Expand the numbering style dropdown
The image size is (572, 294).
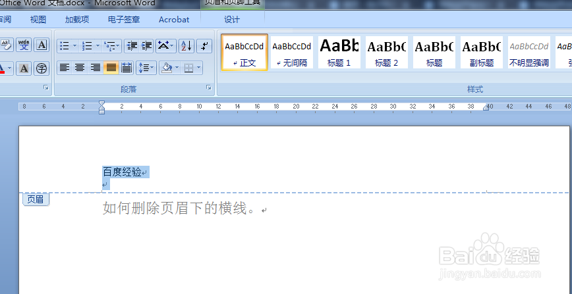pos(98,46)
